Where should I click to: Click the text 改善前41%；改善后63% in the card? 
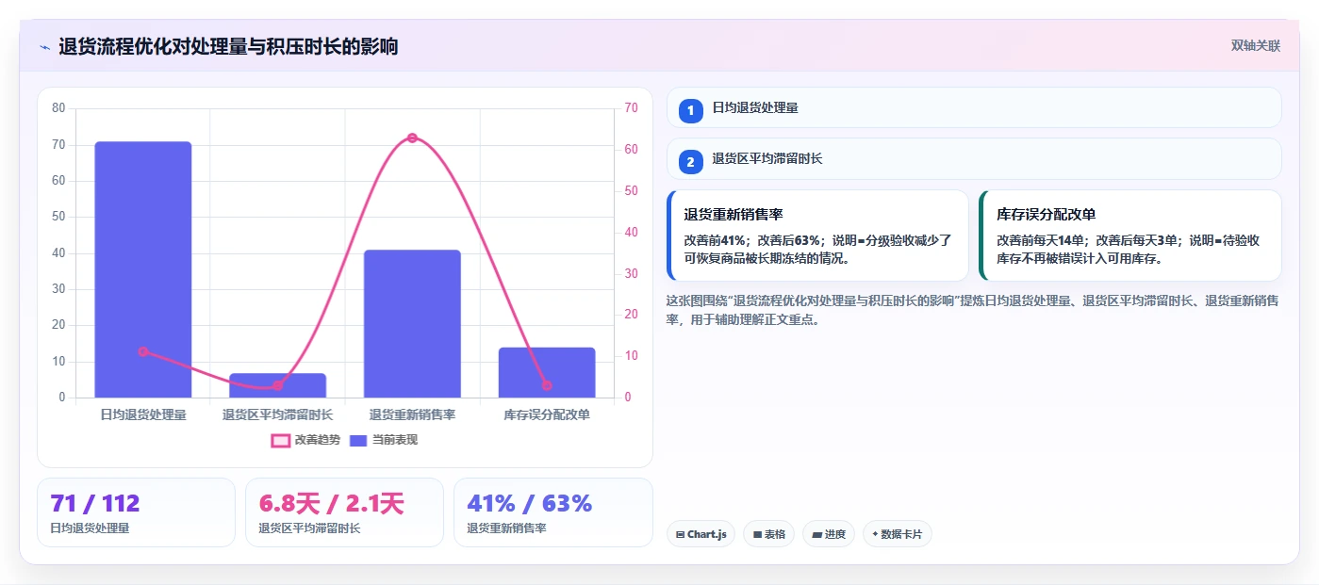(x=754, y=240)
